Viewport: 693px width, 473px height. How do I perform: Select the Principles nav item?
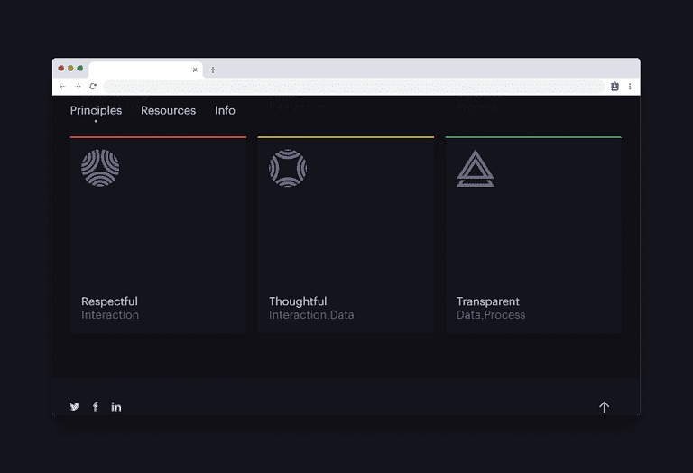point(96,110)
